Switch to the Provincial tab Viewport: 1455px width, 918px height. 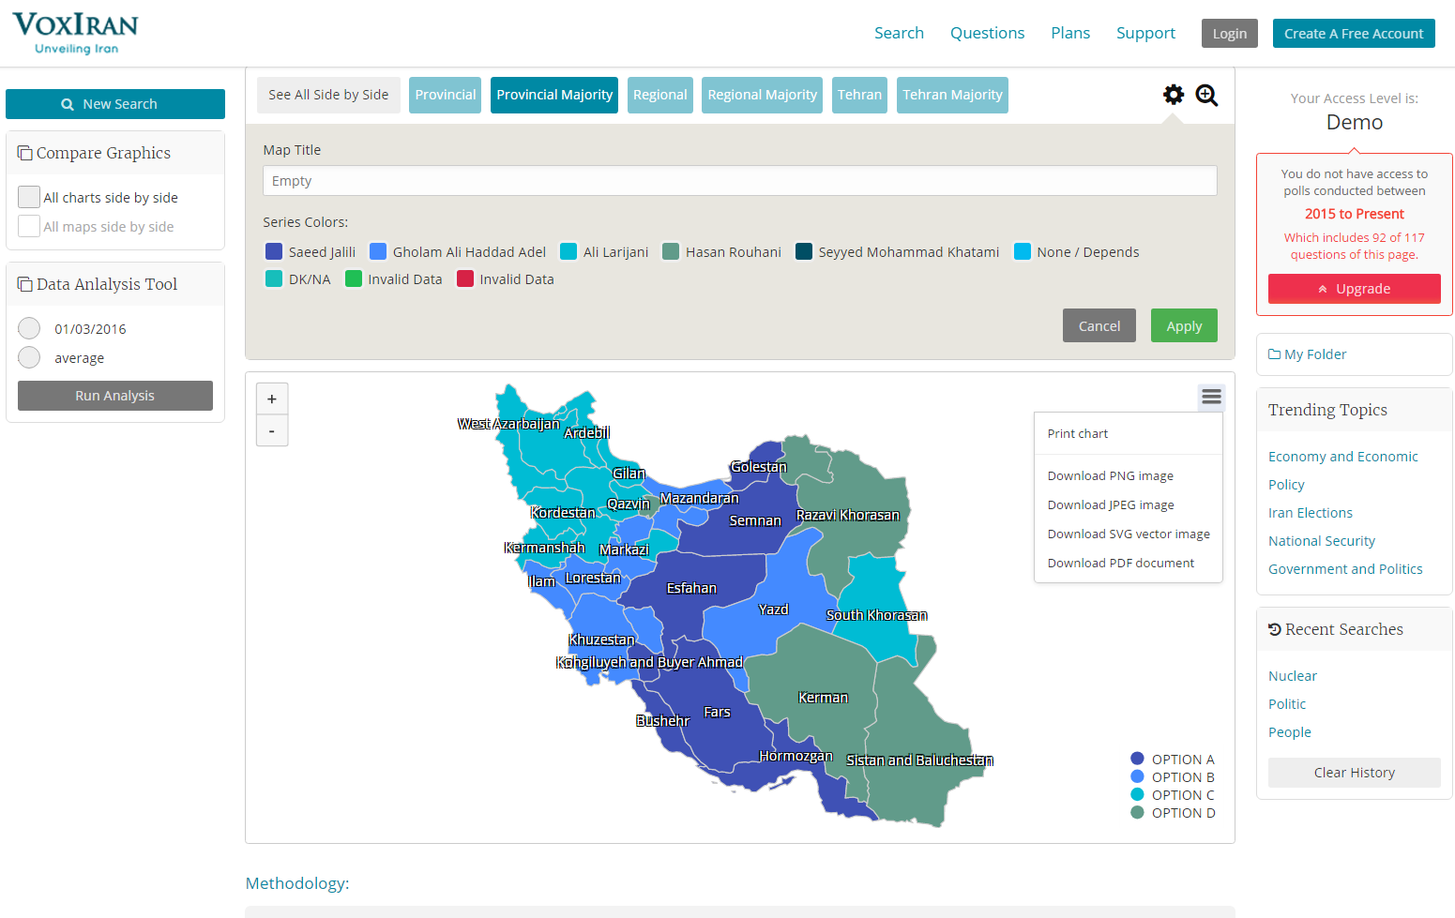pos(446,95)
